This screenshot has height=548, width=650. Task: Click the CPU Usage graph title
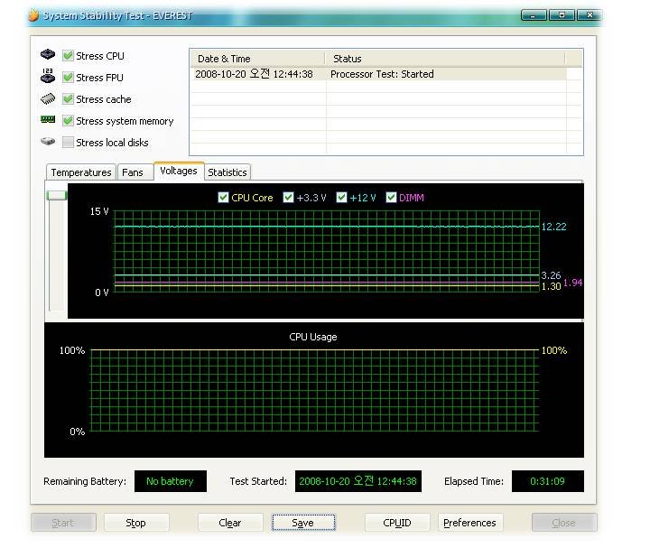313,337
